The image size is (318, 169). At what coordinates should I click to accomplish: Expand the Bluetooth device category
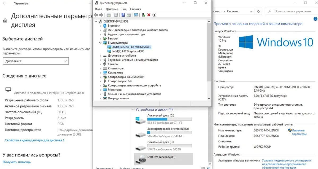[100, 26]
